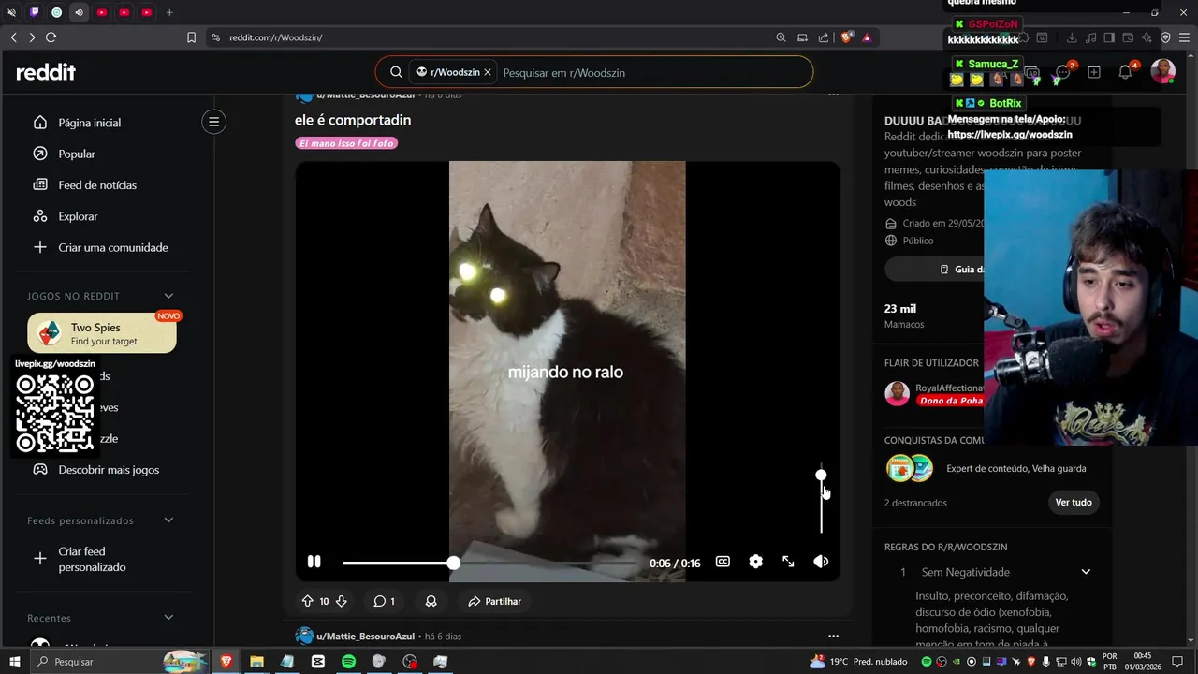Open comments on the cat video post
The image size is (1198, 674).
click(x=384, y=601)
